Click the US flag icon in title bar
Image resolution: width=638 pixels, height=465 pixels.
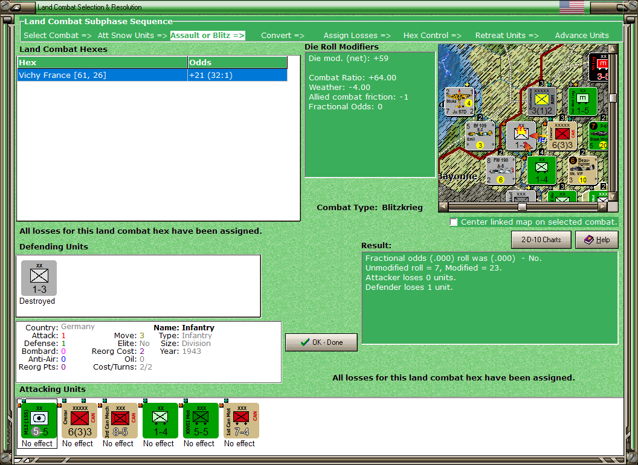572,7
